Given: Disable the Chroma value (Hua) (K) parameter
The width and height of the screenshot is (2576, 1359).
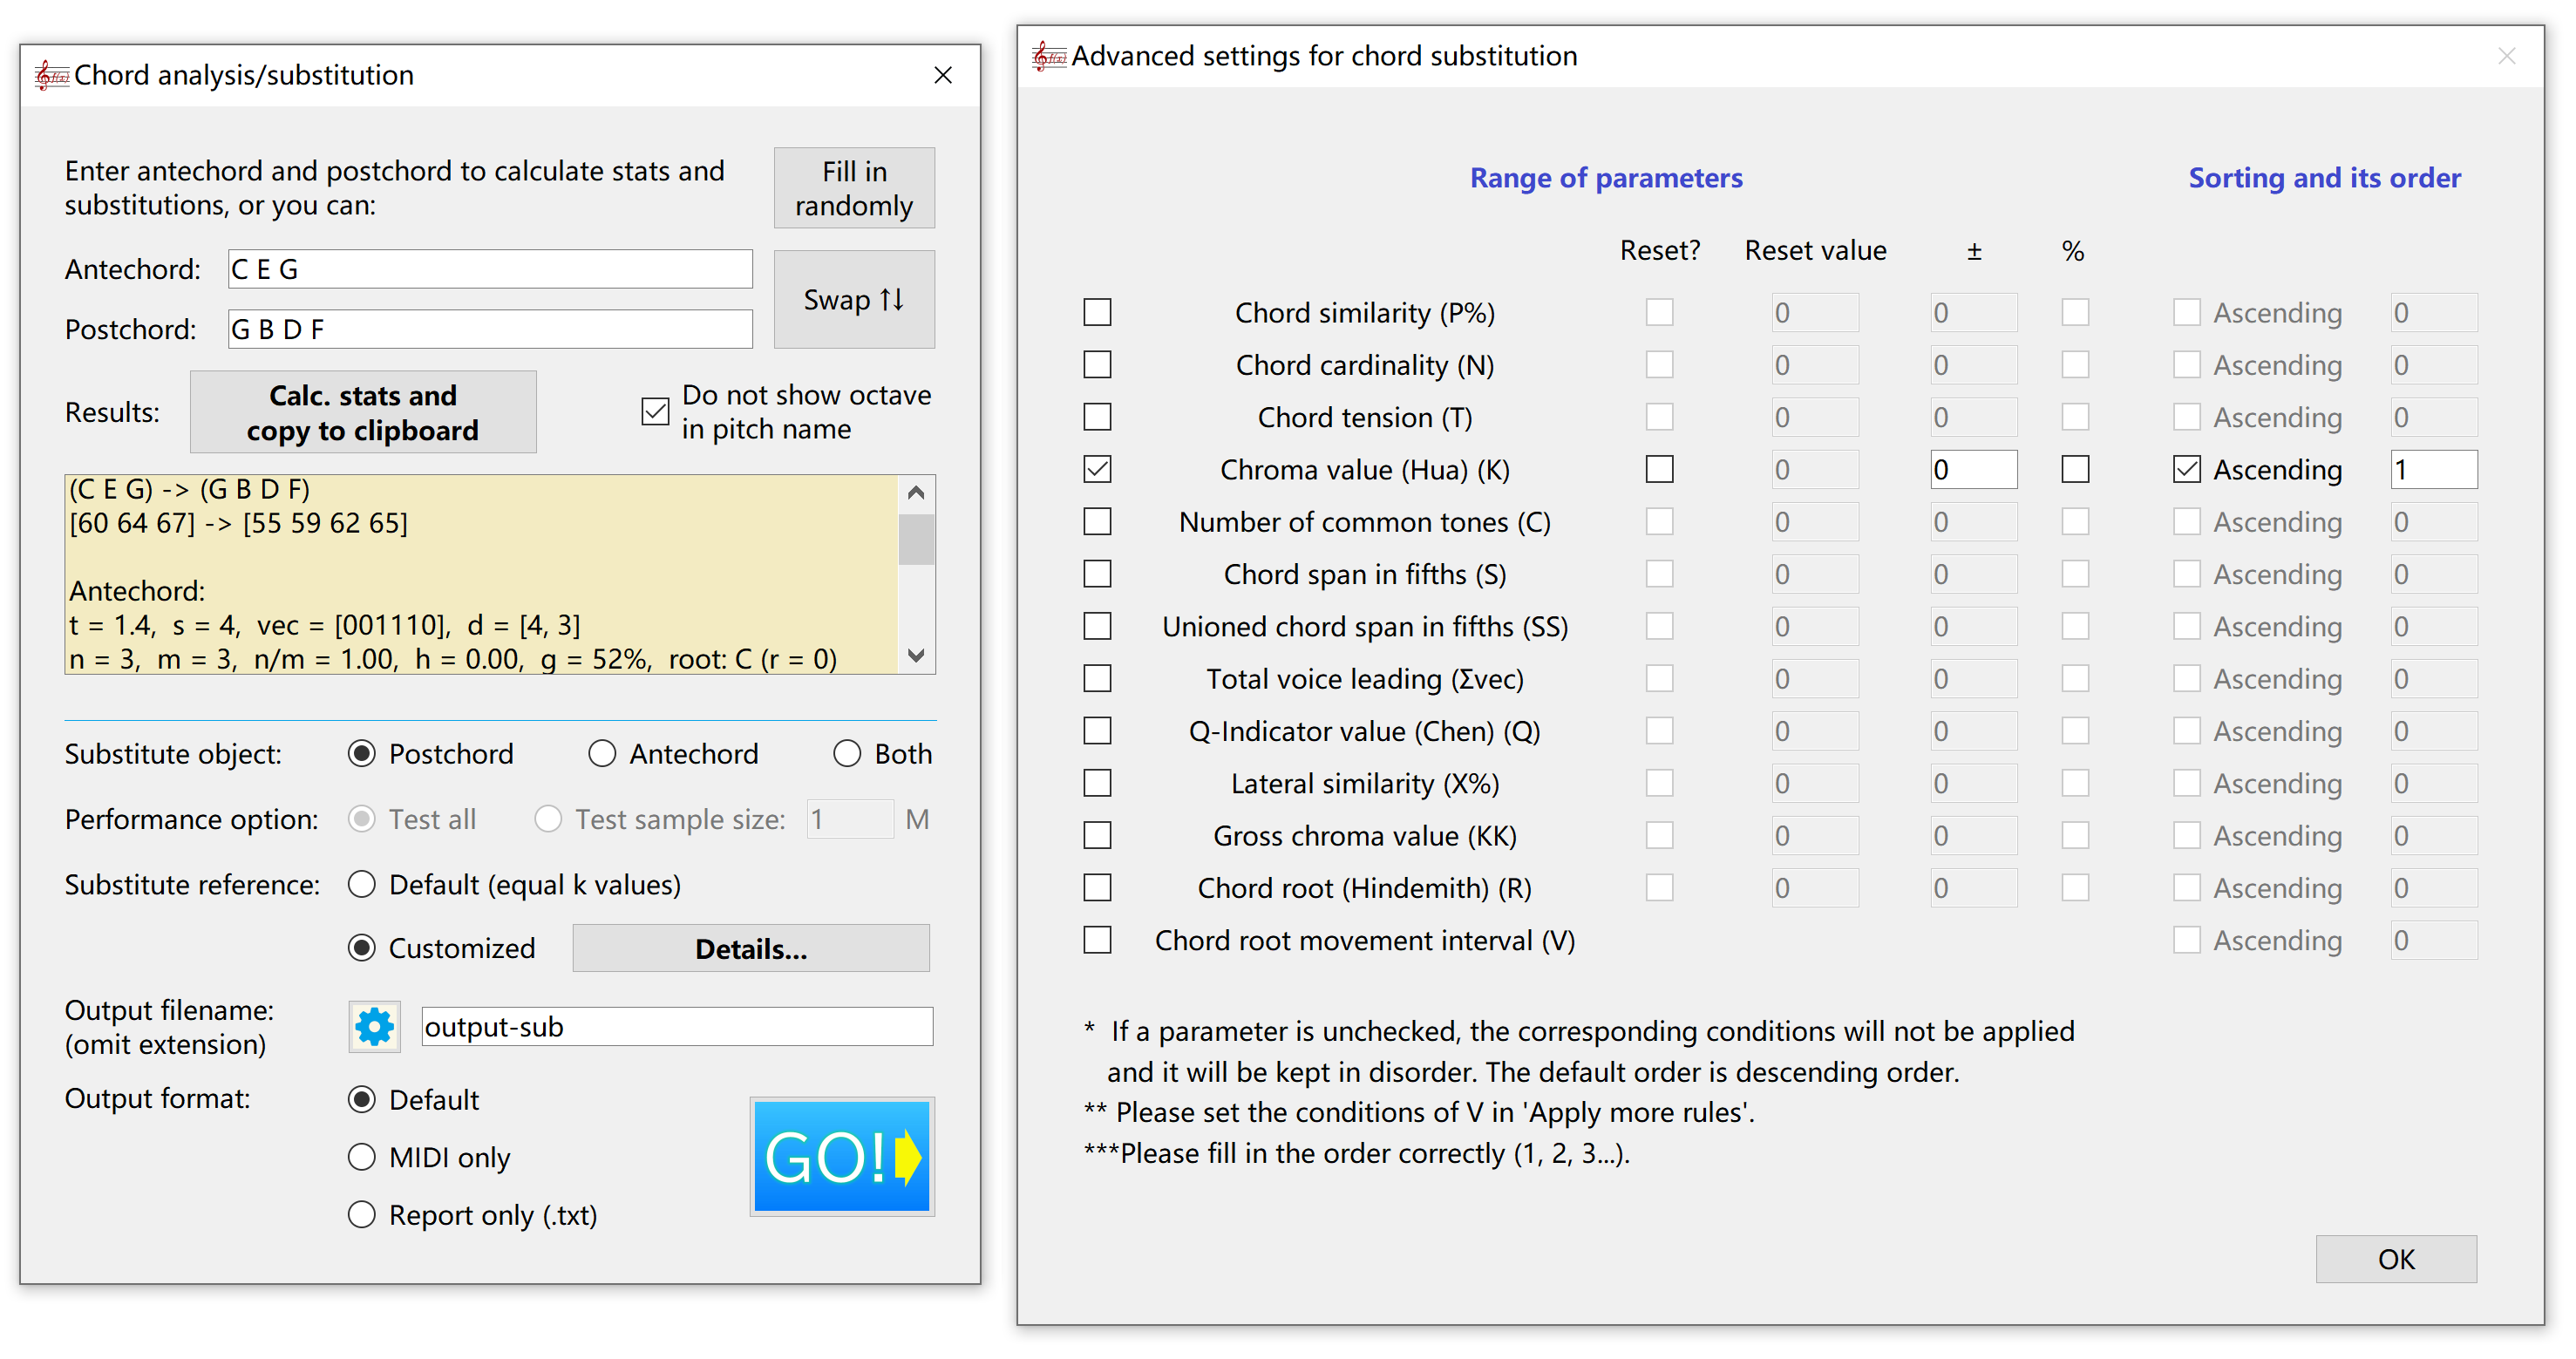Looking at the screenshot, I should click(x=1097, y=470).
